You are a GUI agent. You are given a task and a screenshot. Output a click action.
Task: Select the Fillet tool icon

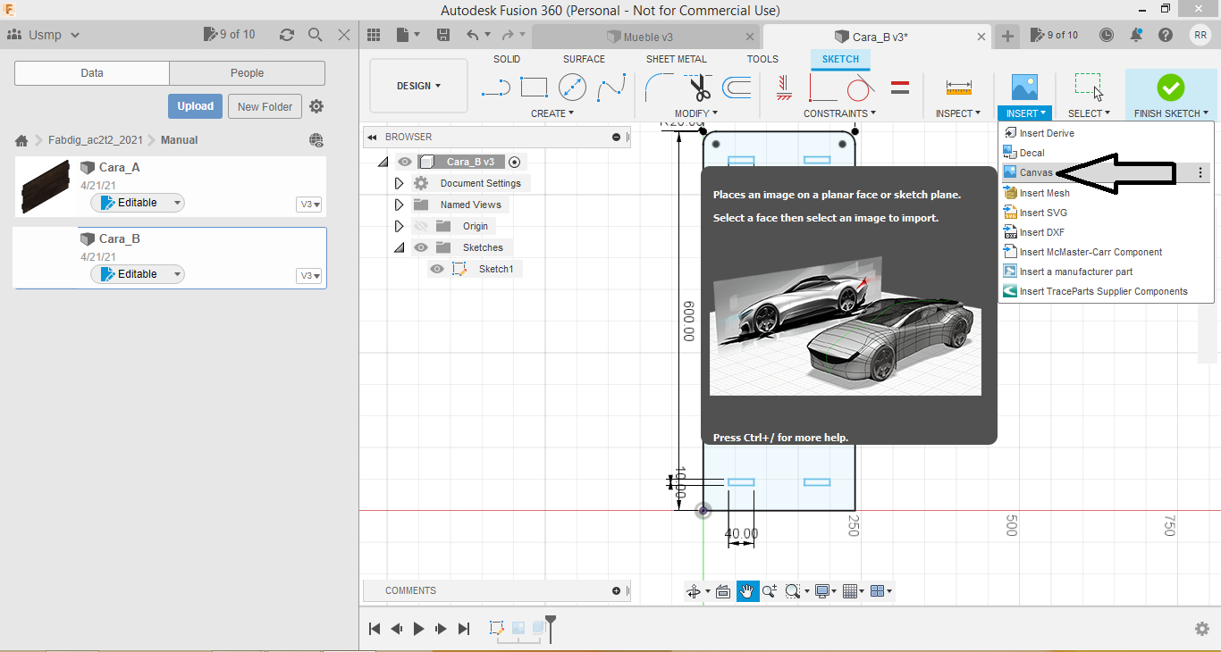[660, 88]
